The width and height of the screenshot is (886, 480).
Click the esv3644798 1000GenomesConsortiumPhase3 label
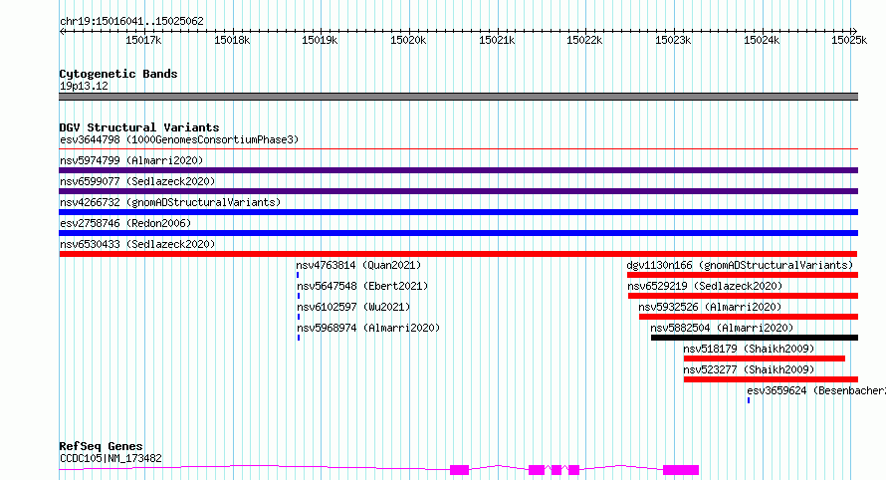click(179, 139)
